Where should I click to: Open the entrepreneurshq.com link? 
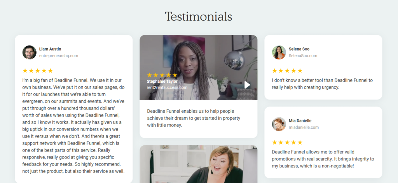point(59,56)
